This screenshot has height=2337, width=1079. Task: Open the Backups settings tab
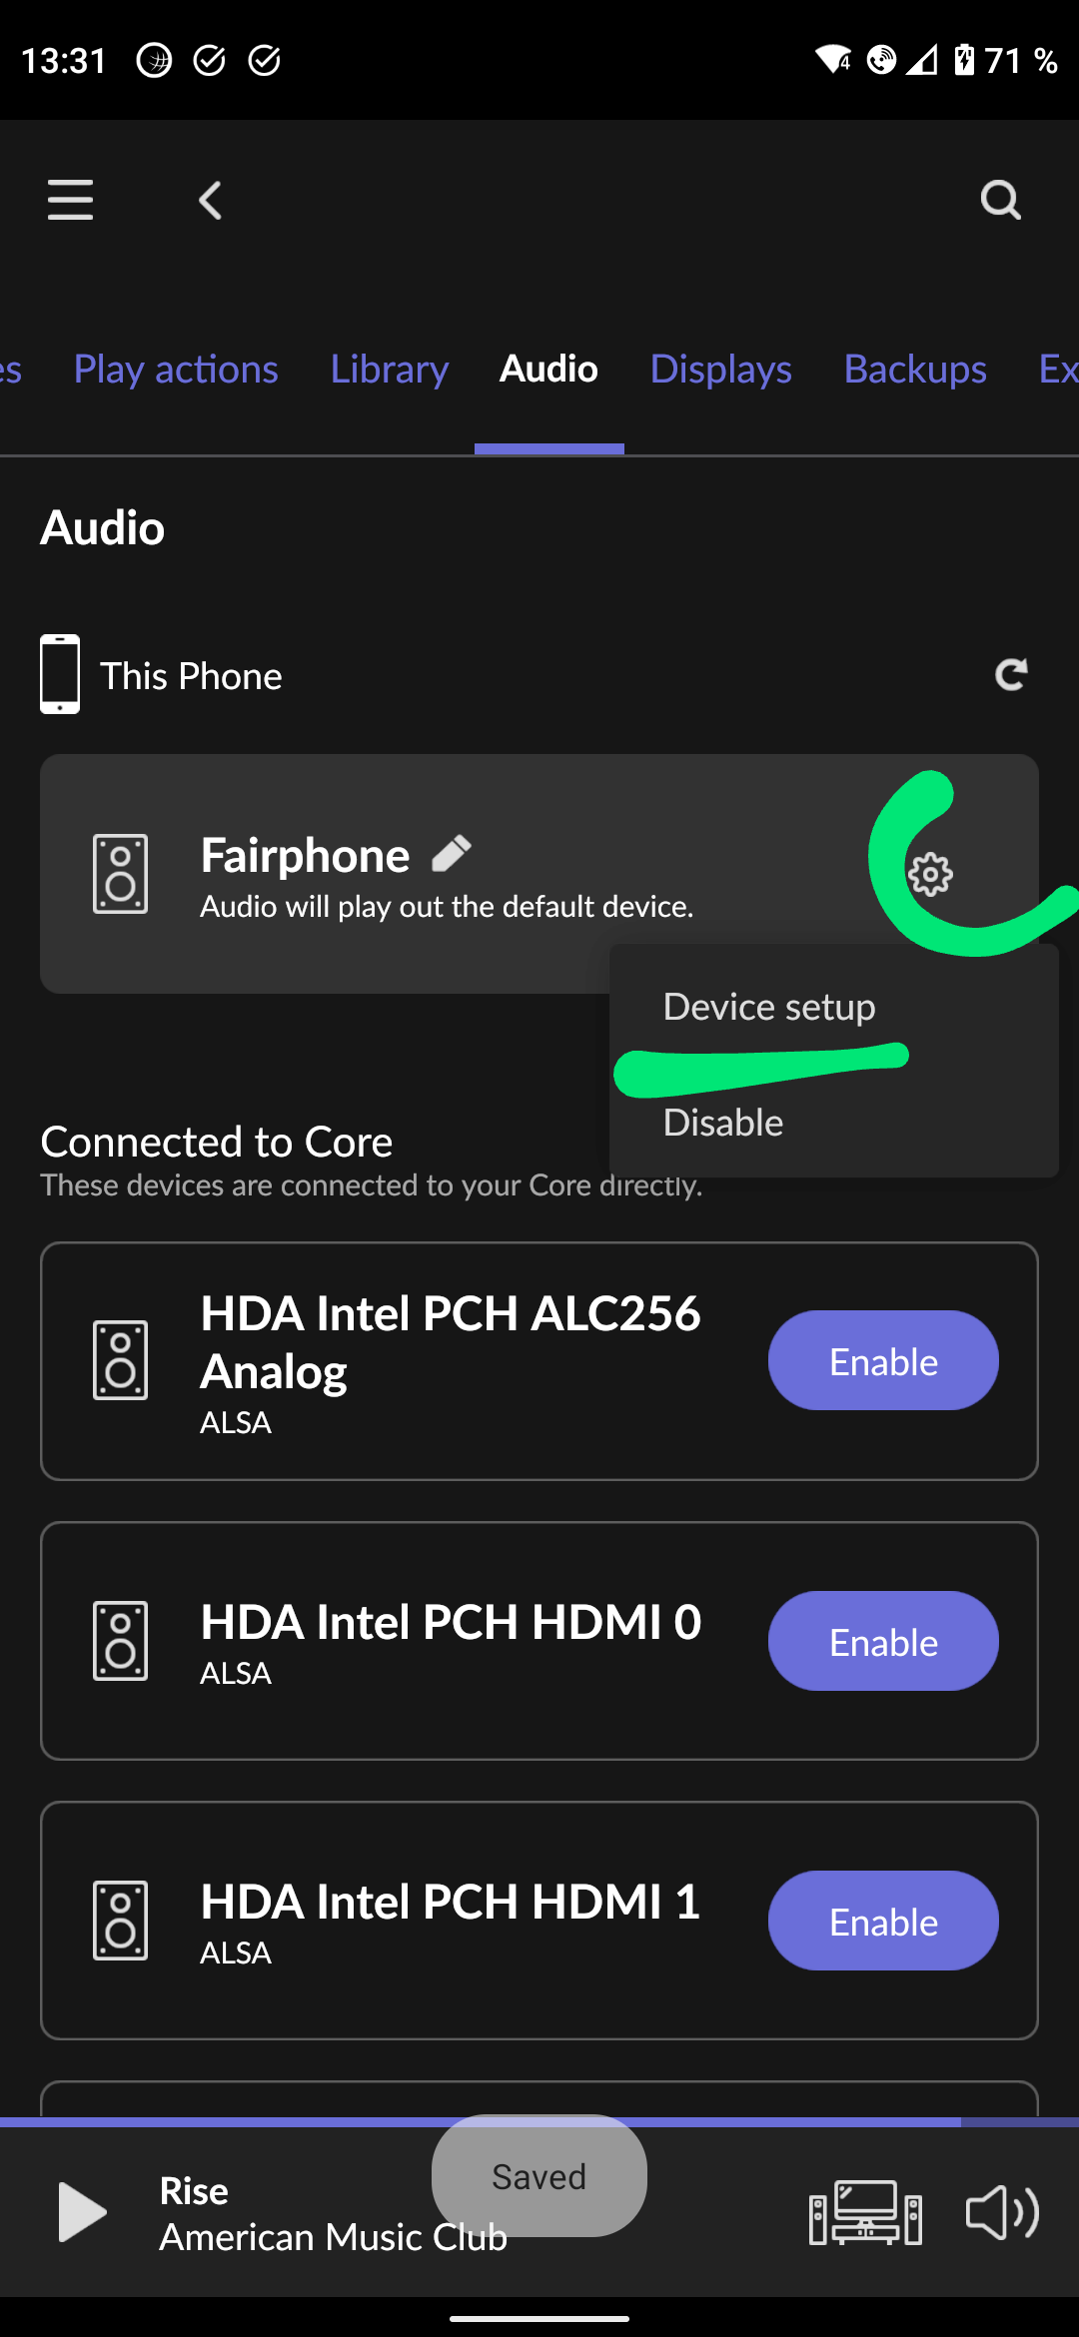[x=915, y=370]
